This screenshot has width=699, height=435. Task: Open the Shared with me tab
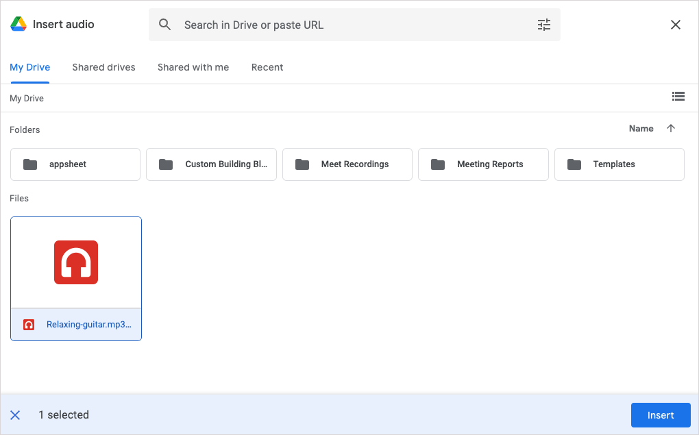[x=193, y=67]
